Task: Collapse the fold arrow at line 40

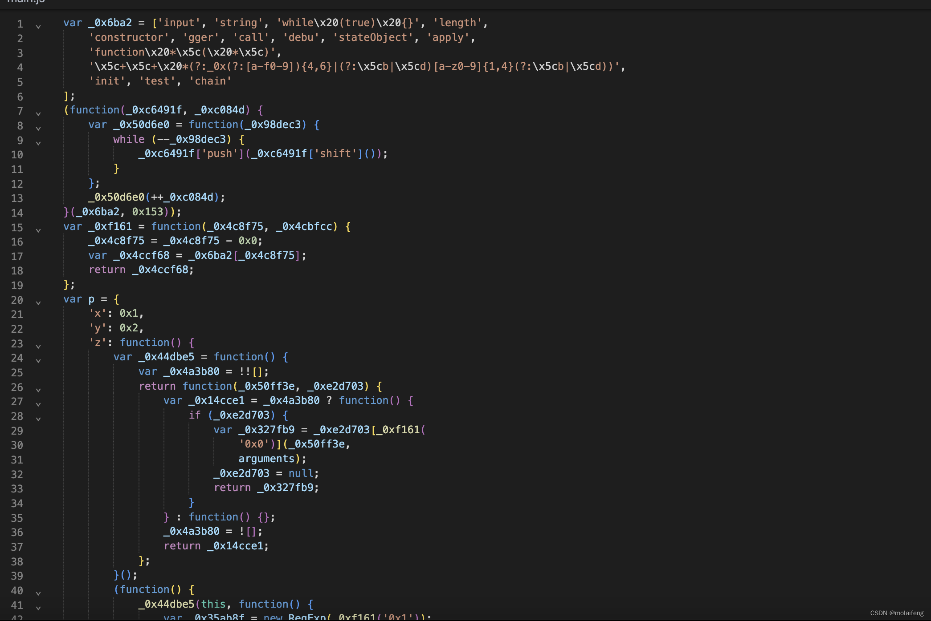Action: (x=38, y=593)
